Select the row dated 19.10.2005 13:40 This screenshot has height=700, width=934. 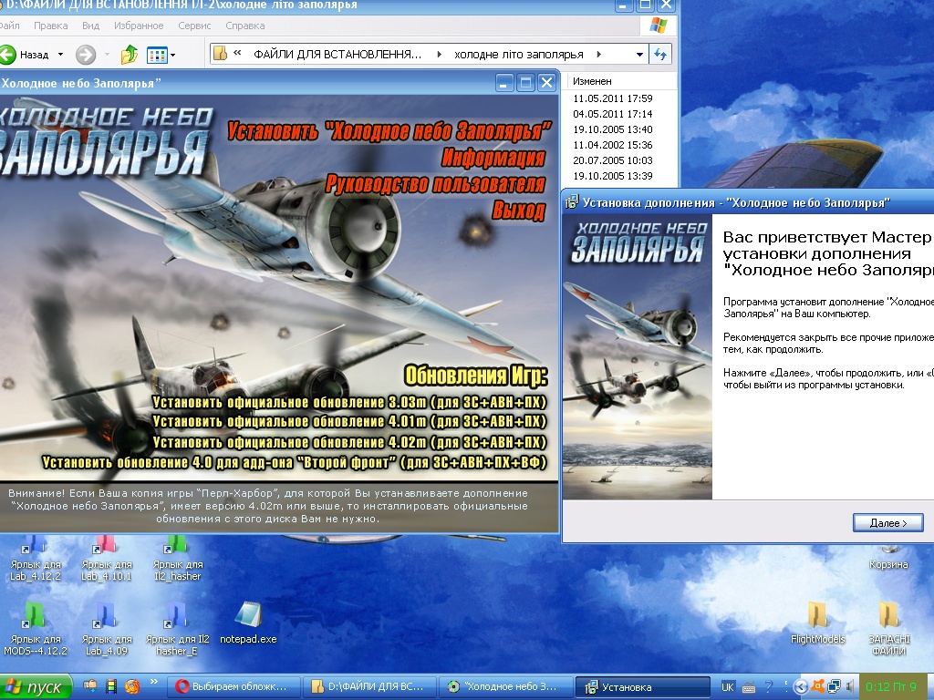pos(612,129)
